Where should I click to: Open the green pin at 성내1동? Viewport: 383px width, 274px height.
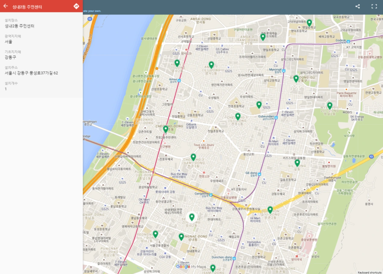(155, 234)
